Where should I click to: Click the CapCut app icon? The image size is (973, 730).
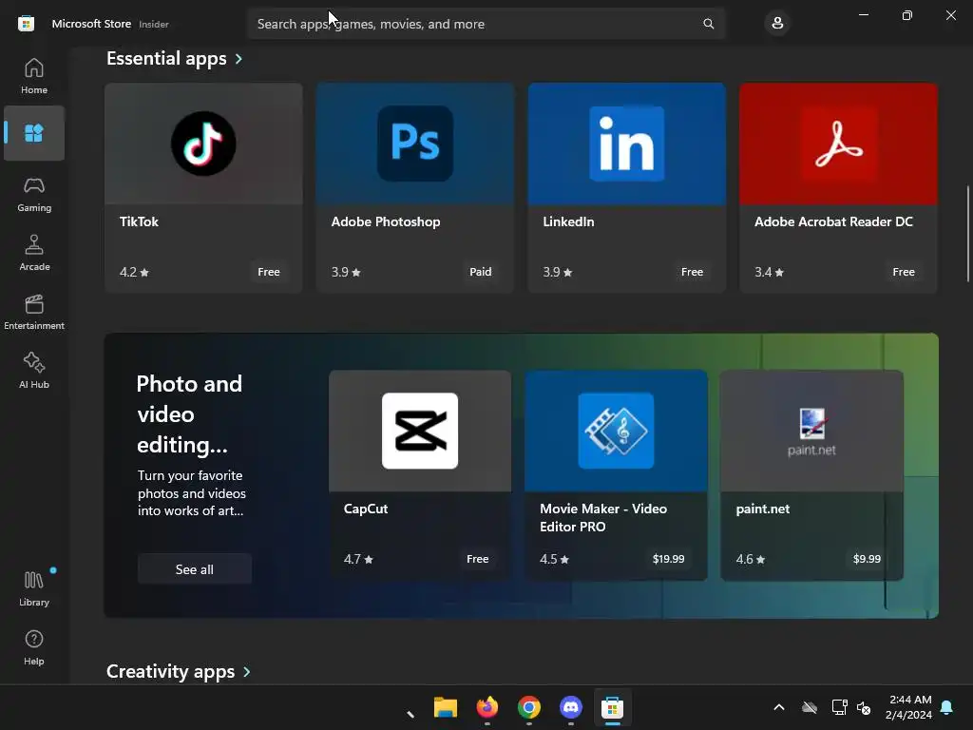pos(420,431)
